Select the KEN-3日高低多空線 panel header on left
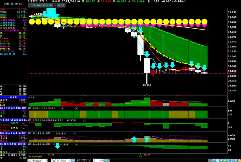This screenshot has height=162, width=241. (x=14, y=108)
